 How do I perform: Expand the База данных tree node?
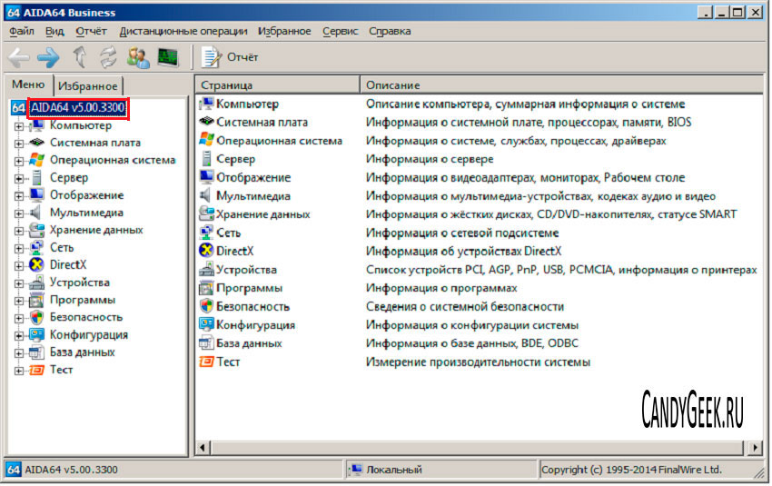pyautogui.click(x=19, y=353)
